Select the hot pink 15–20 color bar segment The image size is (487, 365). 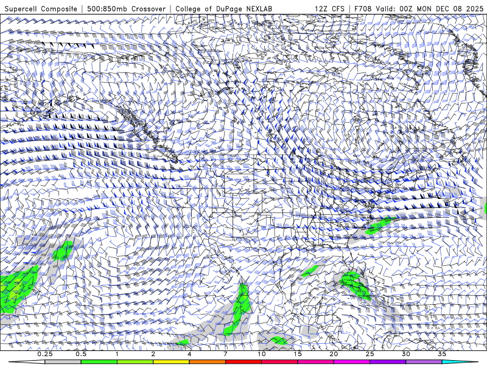click(315, 362)
